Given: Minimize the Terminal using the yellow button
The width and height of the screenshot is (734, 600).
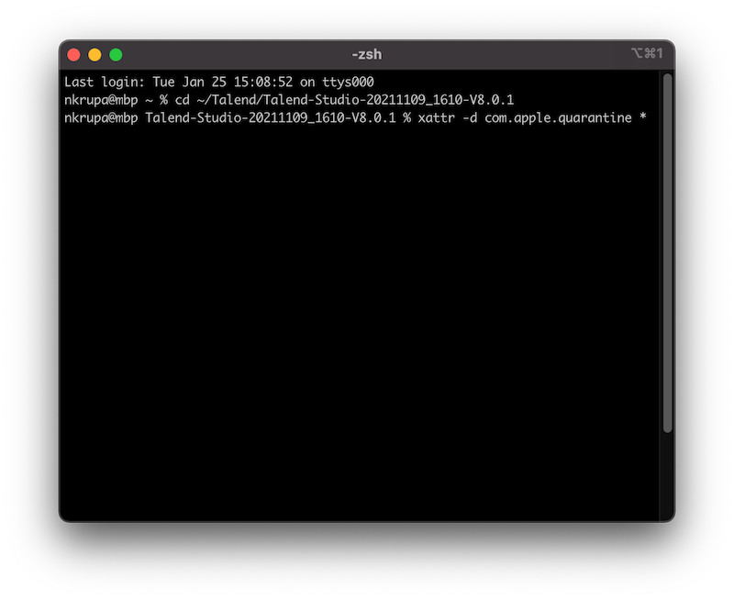Looking at the screenshot, I should [95, 55].
